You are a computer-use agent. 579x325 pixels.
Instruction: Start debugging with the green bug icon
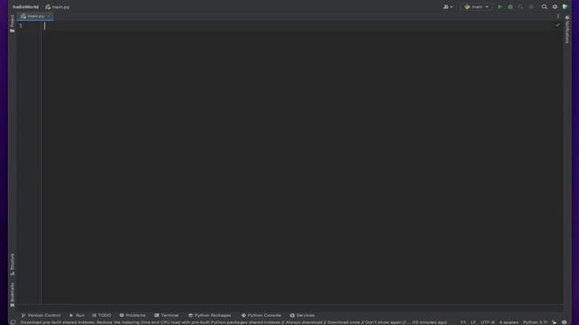(510, 6)
